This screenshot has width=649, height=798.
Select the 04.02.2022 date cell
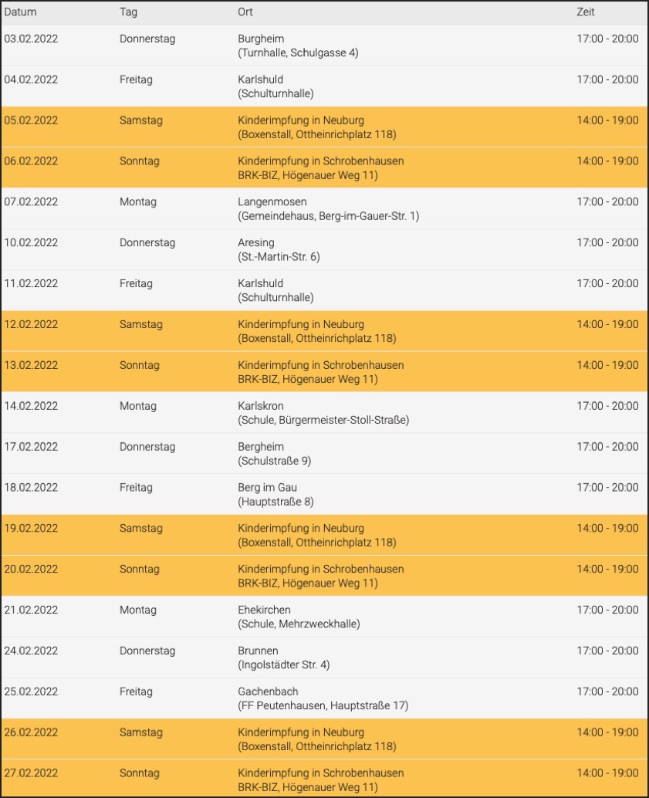(31, 79)
